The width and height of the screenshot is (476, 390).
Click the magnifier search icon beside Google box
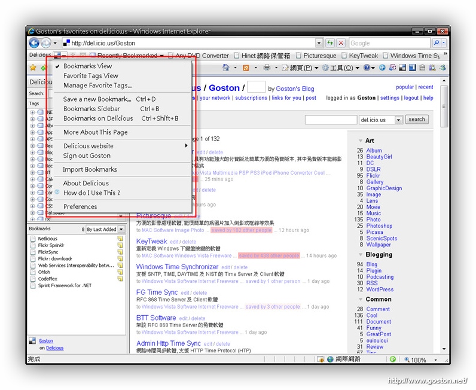pyautogui.click(x=436, y=43)
